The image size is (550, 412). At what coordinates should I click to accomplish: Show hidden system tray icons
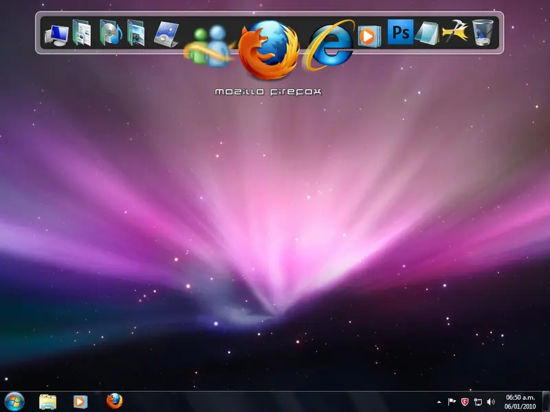[x=439, y=402]
